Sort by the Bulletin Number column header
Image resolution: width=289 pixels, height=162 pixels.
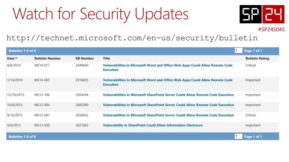tap(47, 58)
